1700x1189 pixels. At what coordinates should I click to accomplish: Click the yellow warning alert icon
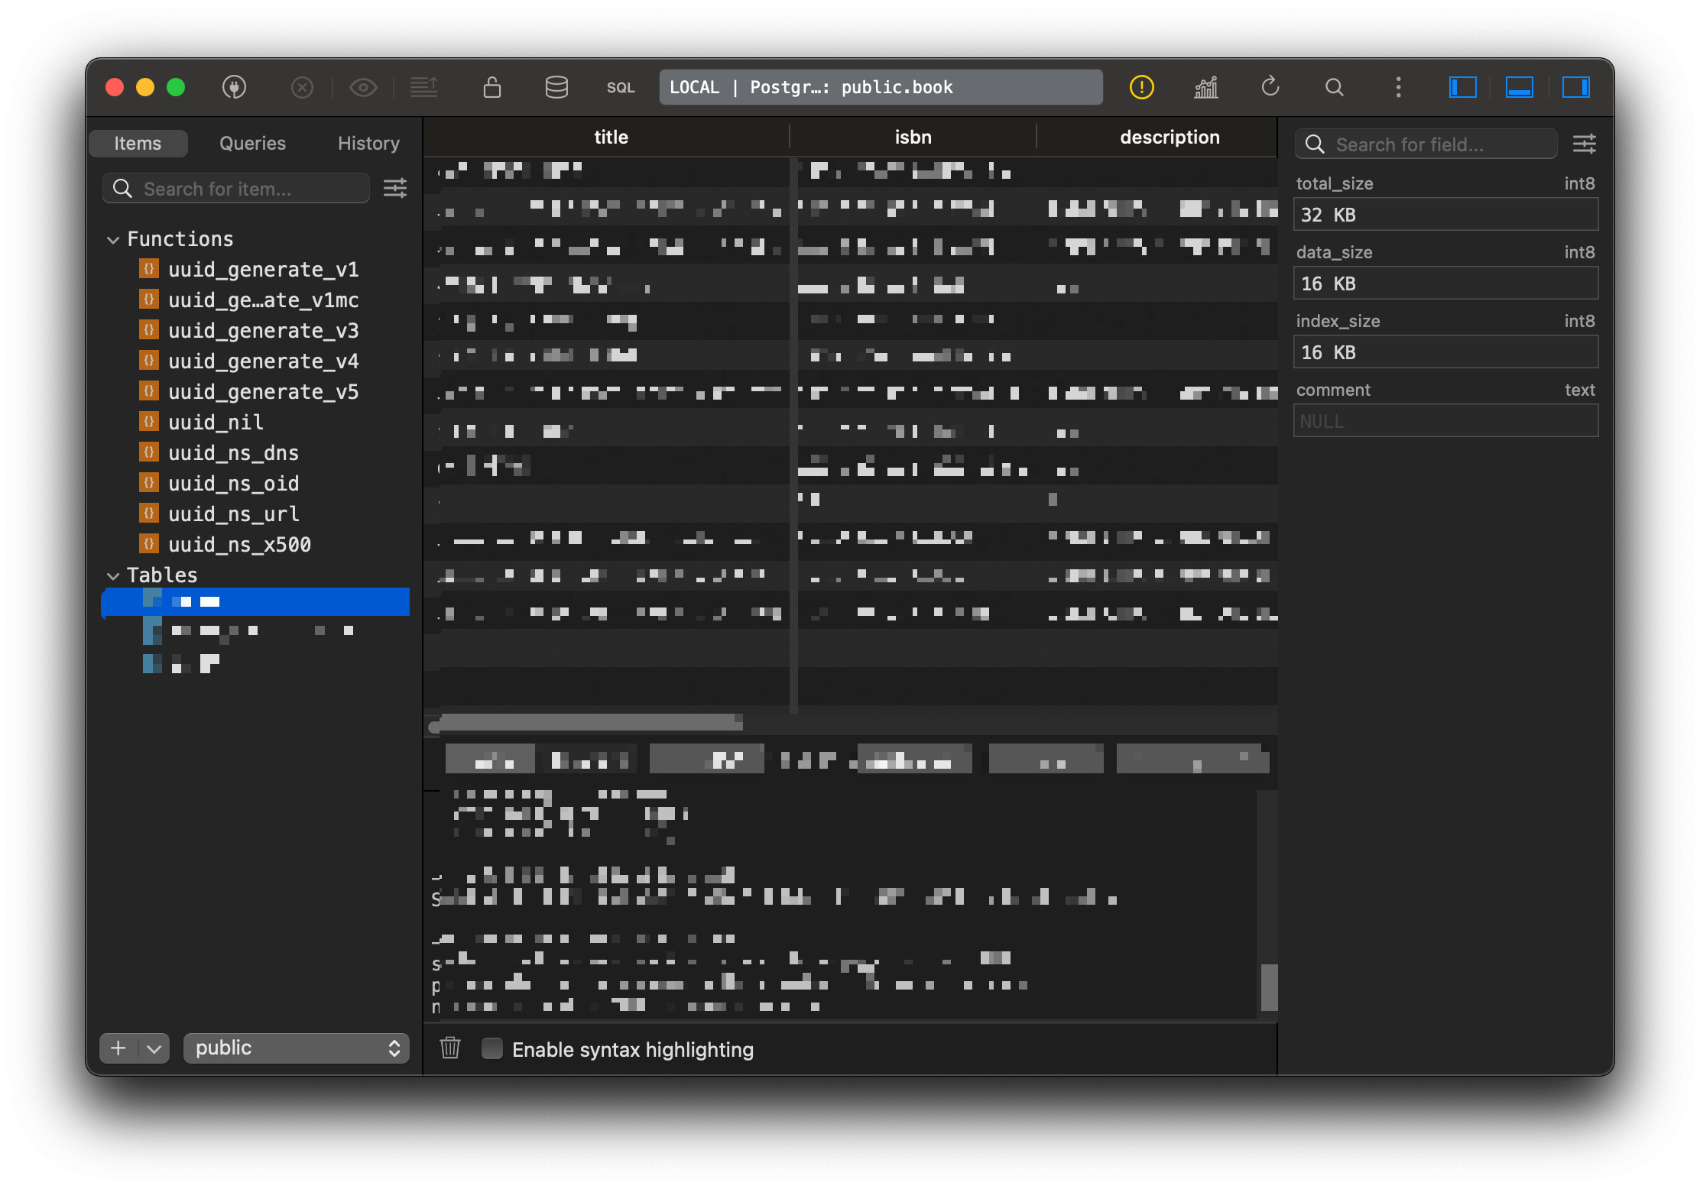pos(1141,87)
